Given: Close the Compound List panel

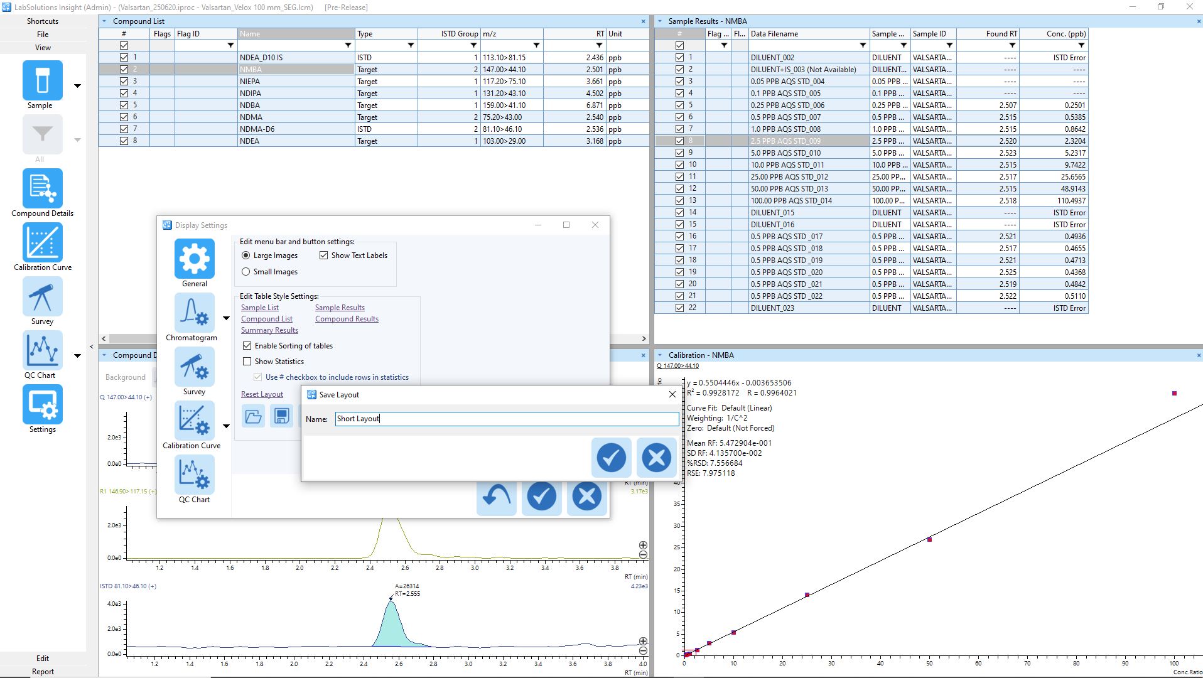Looking at the screenshot, I should (x=643, y=21).
